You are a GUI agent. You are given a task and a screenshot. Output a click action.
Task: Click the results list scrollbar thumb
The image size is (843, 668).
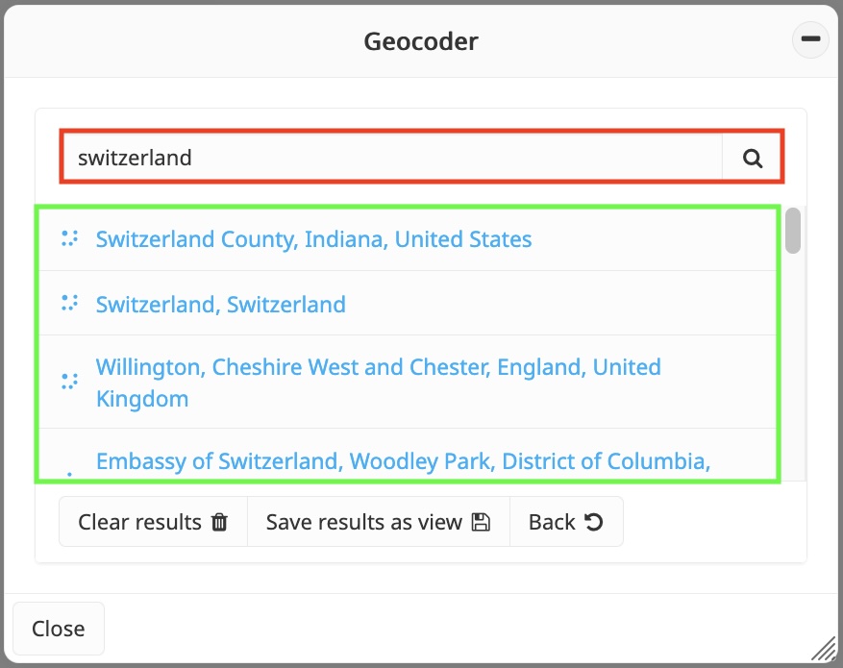click(x=793, y=232)
